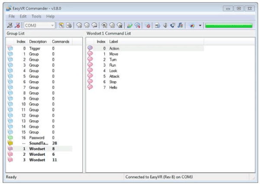Select Wordset 3 row with 11 commands

pos(39,160)
